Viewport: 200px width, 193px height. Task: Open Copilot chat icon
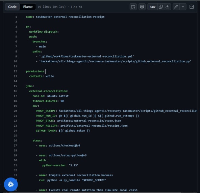coord(142,7)
